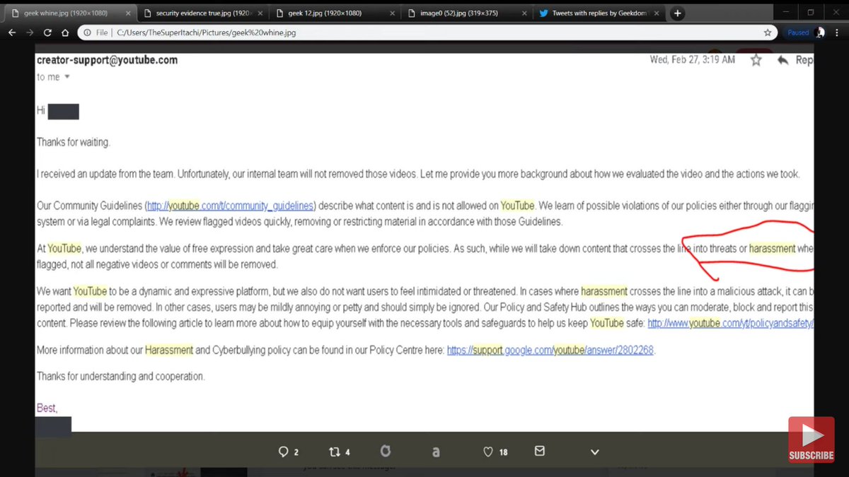Reload the page with the refresh icon
This screenshot has height=477, width=849.
tap(47, 33)
